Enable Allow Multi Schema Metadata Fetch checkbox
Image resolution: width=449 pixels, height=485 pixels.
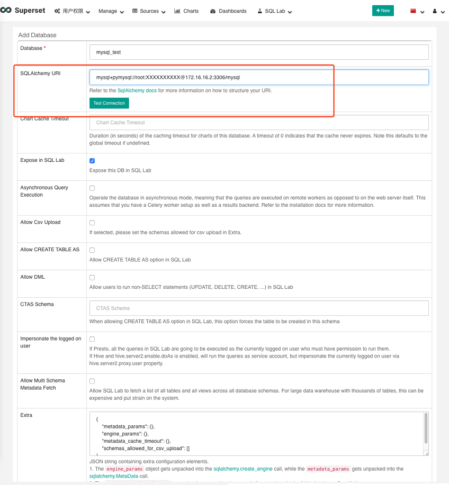click(92, 381)
